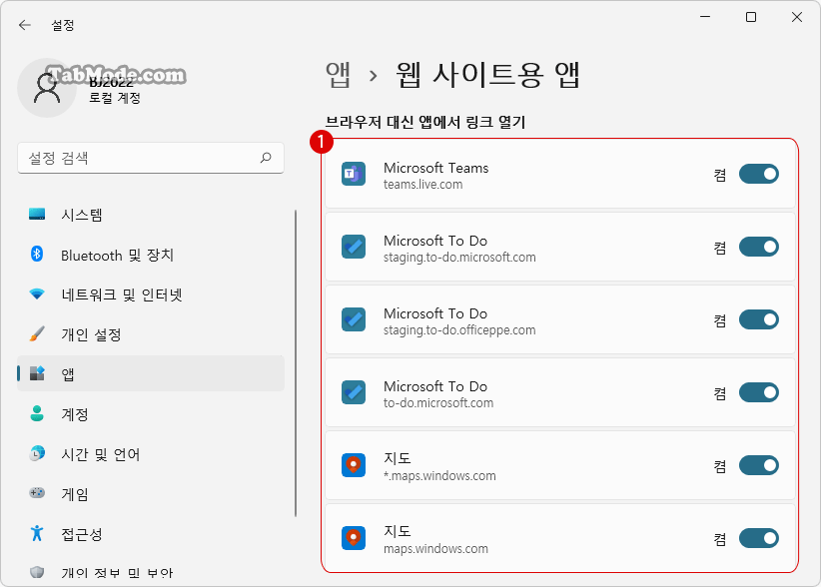Disable the to-do.microsoft.com toggle
The height and width of the screenshot is (587, 821).
(x=759, y=392)
